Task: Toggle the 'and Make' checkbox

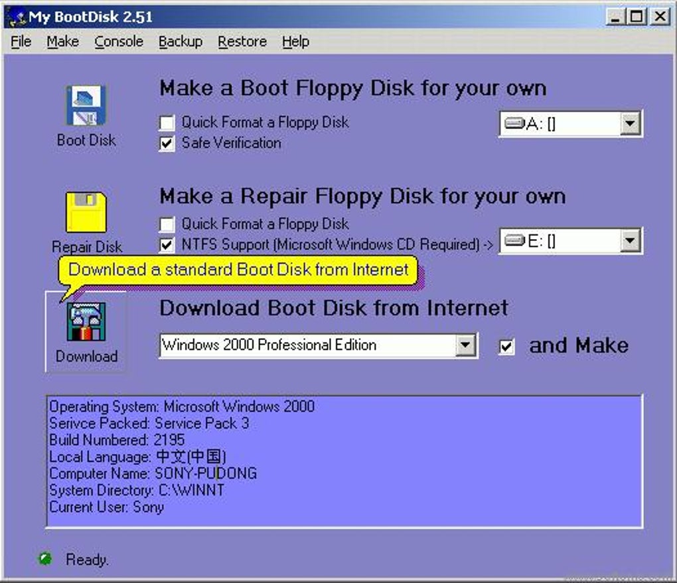Action: [x=506, y=347]
